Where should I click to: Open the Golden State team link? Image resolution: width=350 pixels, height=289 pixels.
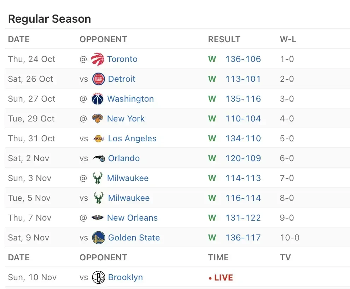[134, 238]
